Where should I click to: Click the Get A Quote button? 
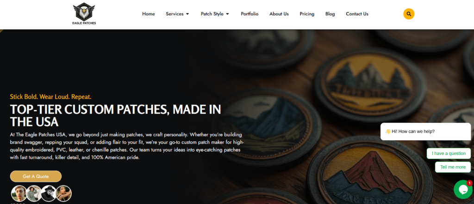click(x=36, y=176)
